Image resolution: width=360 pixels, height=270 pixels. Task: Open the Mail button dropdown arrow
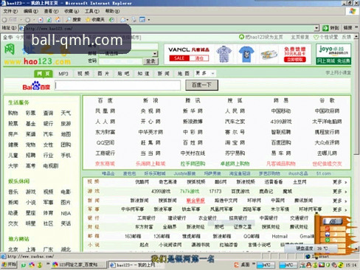128,20
